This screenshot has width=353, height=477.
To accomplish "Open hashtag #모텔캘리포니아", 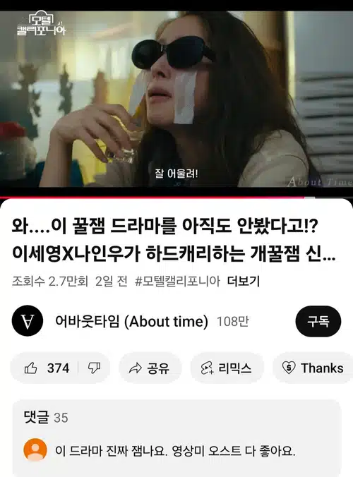I will tap(177, 281).
